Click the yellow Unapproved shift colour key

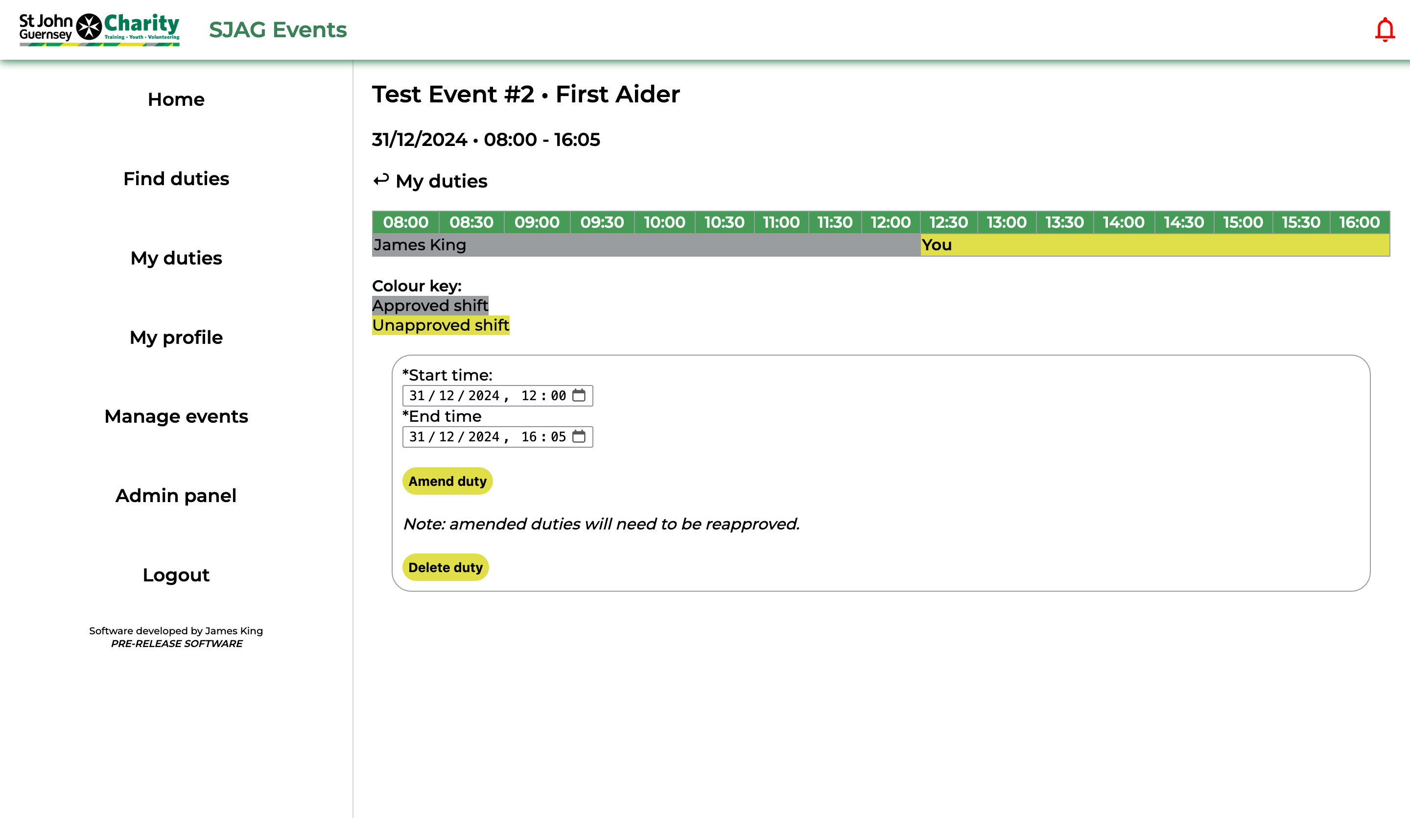click(x=440, y=325)
